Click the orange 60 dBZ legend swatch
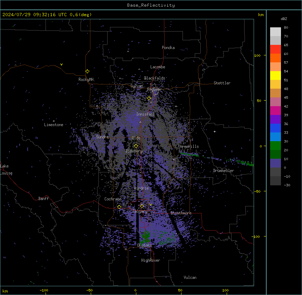 pyautogui.click(x=275, y=58)
